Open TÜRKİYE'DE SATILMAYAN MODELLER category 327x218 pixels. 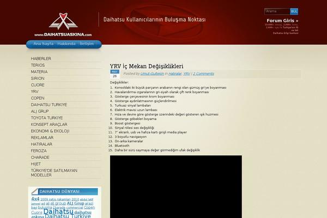click(54, 173)
